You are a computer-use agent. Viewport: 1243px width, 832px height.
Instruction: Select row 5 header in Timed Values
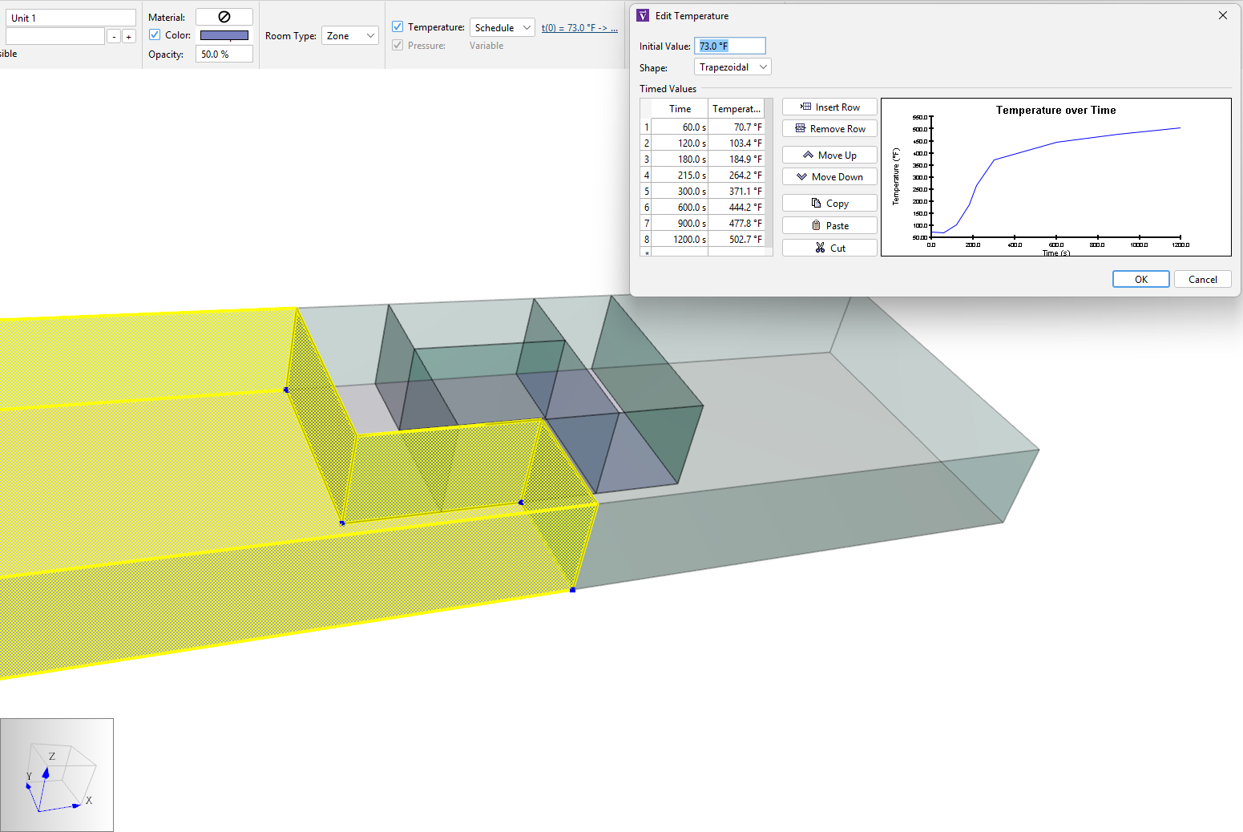[646, 192]
